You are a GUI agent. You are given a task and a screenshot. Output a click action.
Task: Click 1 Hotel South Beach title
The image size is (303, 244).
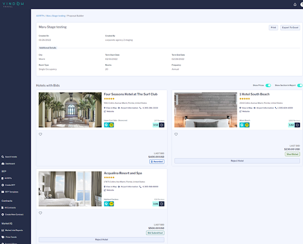[254, 94]
